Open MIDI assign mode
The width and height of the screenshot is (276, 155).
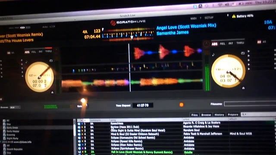click(194, 18)
